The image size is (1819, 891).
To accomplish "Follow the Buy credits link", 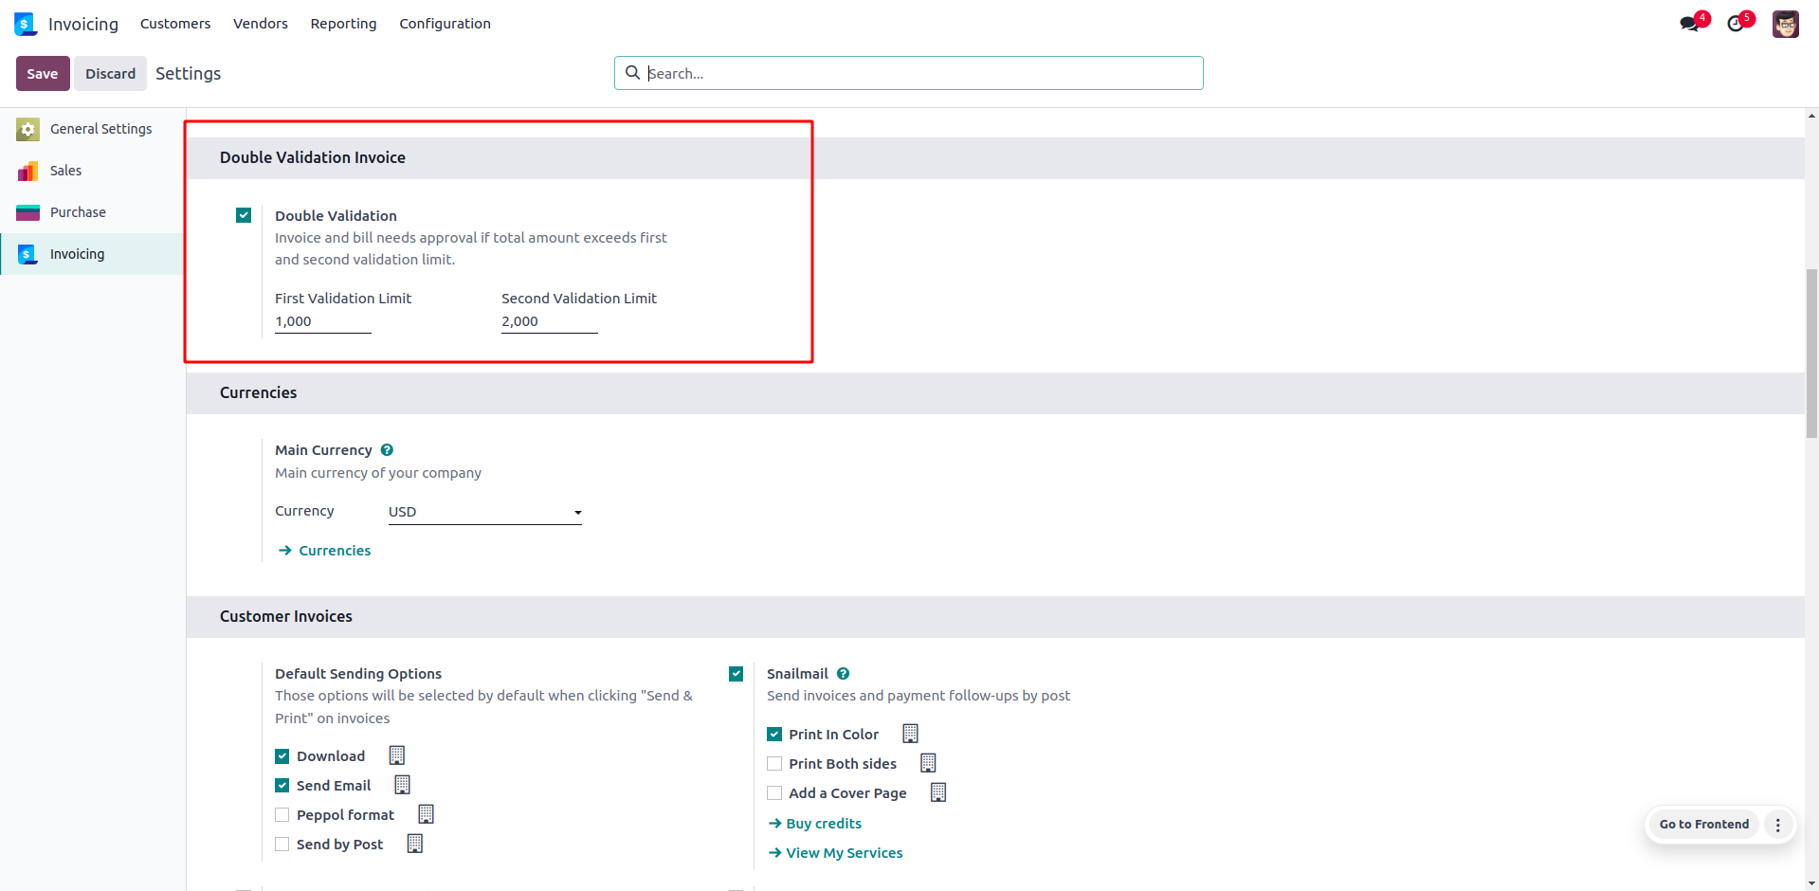I will pos(823,824).
